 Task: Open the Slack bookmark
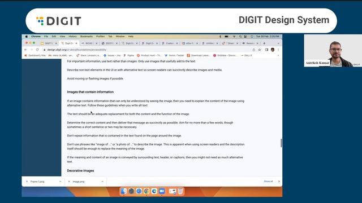click(x=88, y=55)
